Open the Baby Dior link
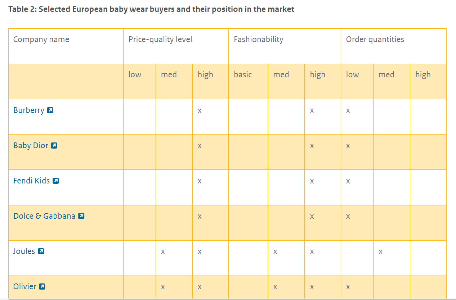This screenshot has width=456, height=300. coord(31,146)
